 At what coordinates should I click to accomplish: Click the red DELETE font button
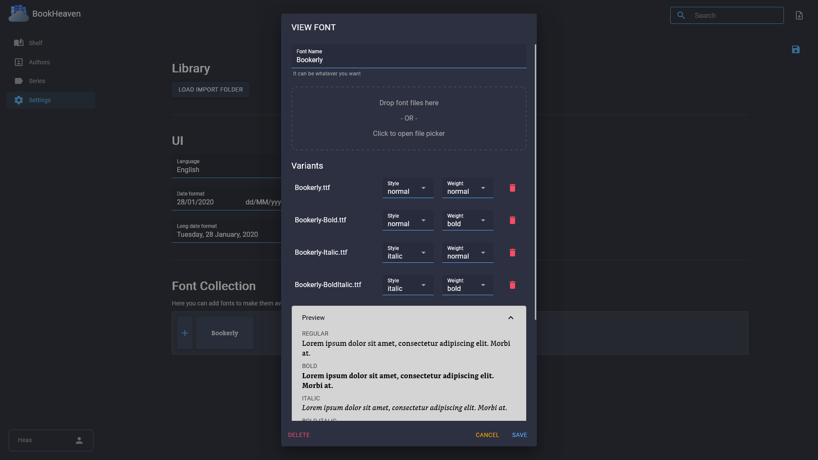pos(299,435)
